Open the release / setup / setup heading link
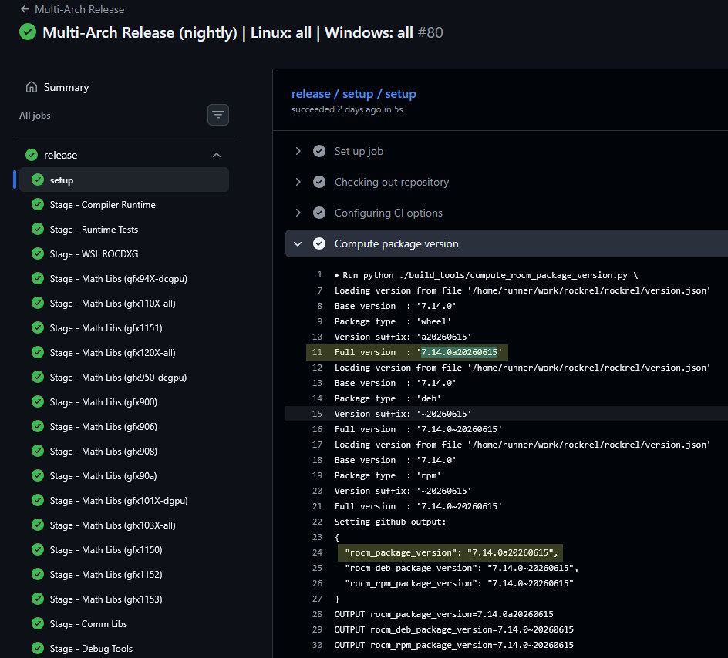Viewport: 728px width, 658px height. [354, 94]
